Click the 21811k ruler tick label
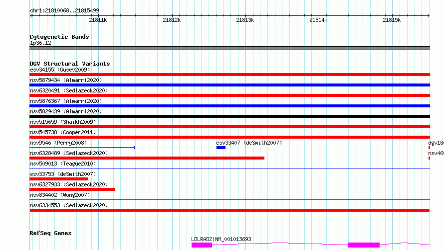444x250 pixels. pyautogui.click(x=98, y=20)
